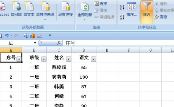Open the 班级 filter dropdown
The height and width of the screenshot is (107, 174).
(44, 59)
